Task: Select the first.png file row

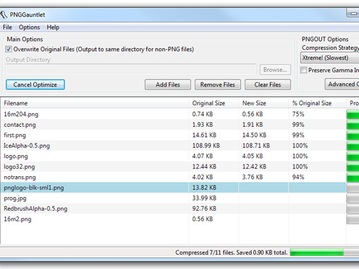Action: point(180,135)
